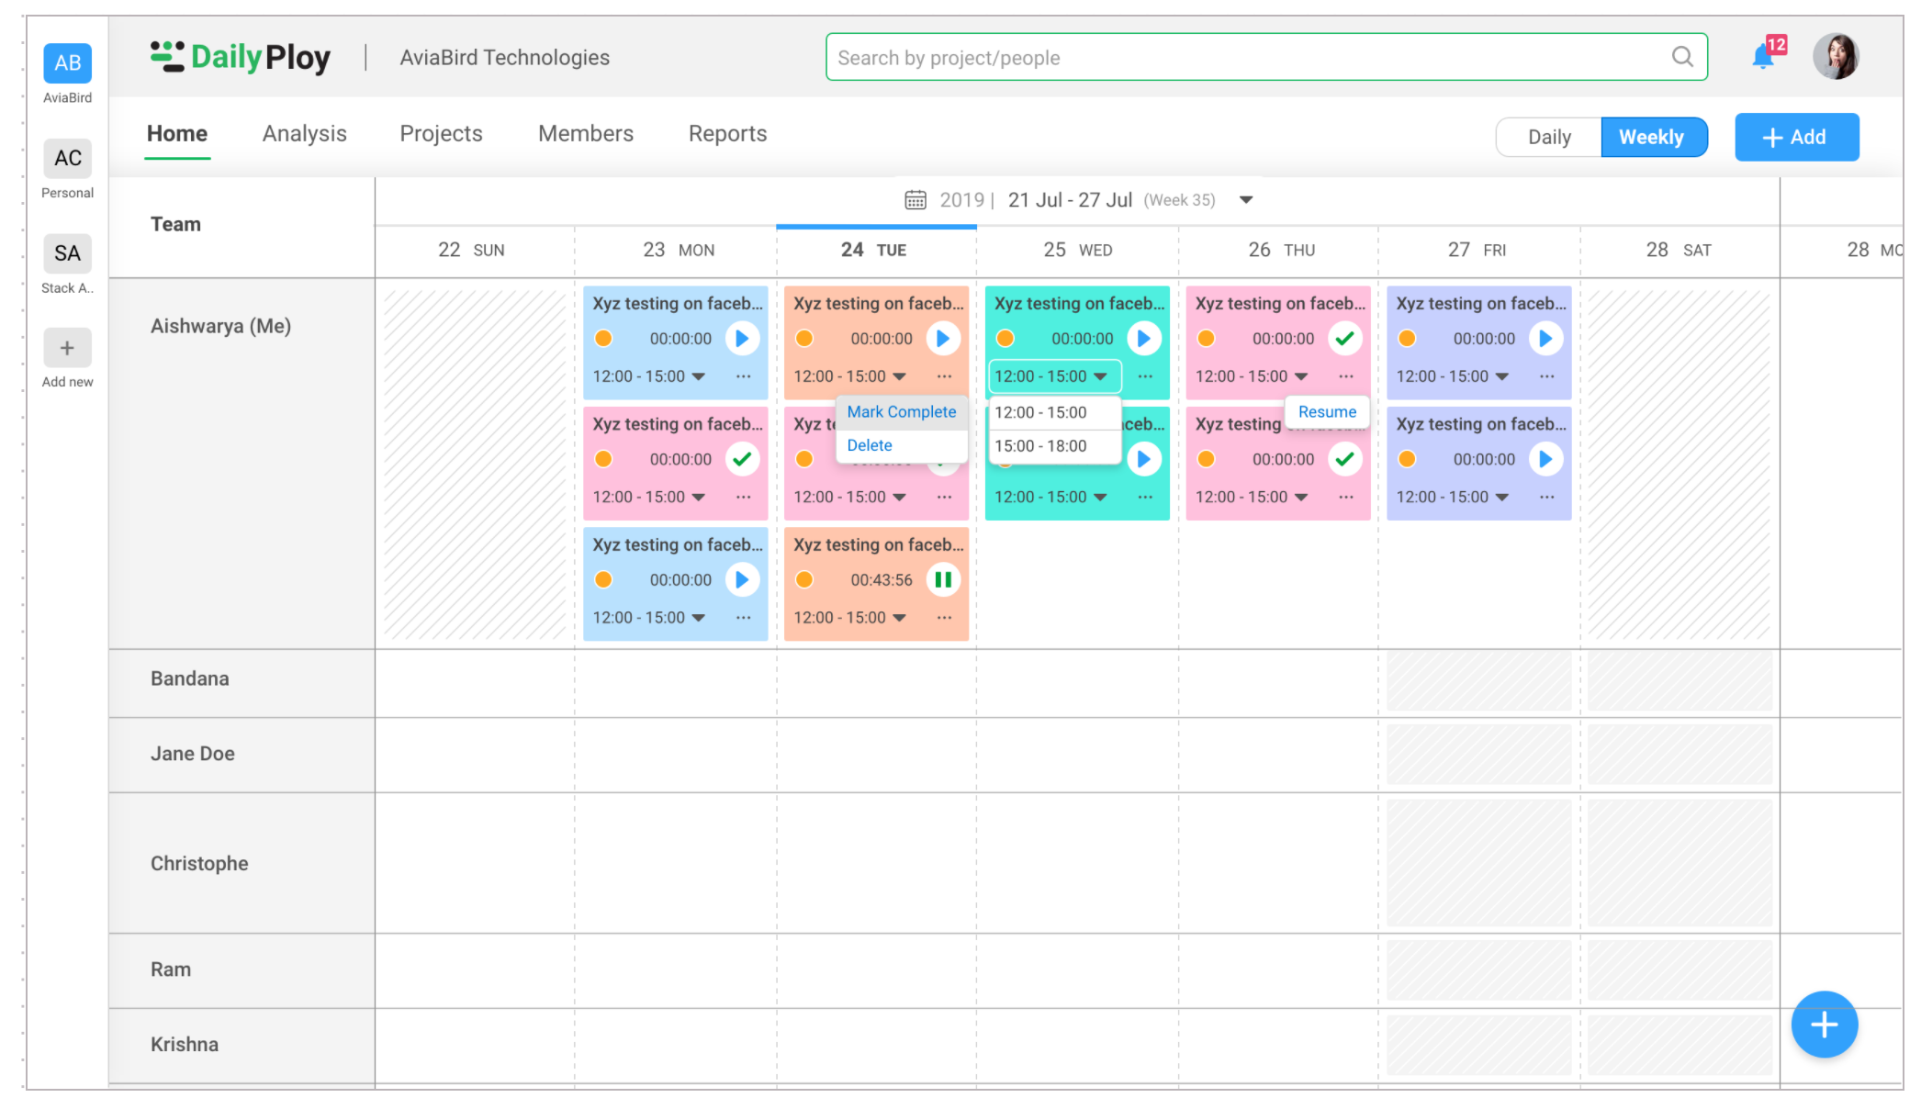Click Resume on Thursday's task
The image size is (1921, 1109).
click(1327, 411)
